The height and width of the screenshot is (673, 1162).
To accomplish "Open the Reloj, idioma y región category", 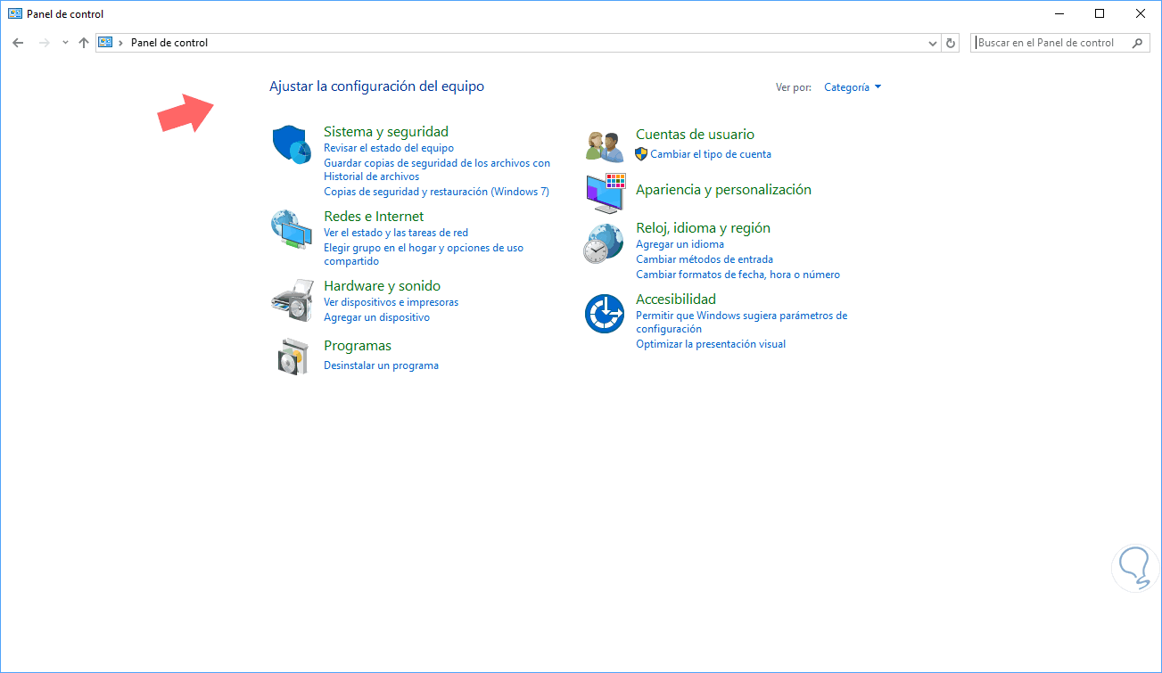I will point(703,228).
